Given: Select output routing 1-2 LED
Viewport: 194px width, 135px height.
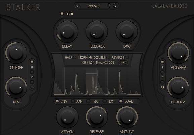Looking at the screenshot, I should point(162,82).
